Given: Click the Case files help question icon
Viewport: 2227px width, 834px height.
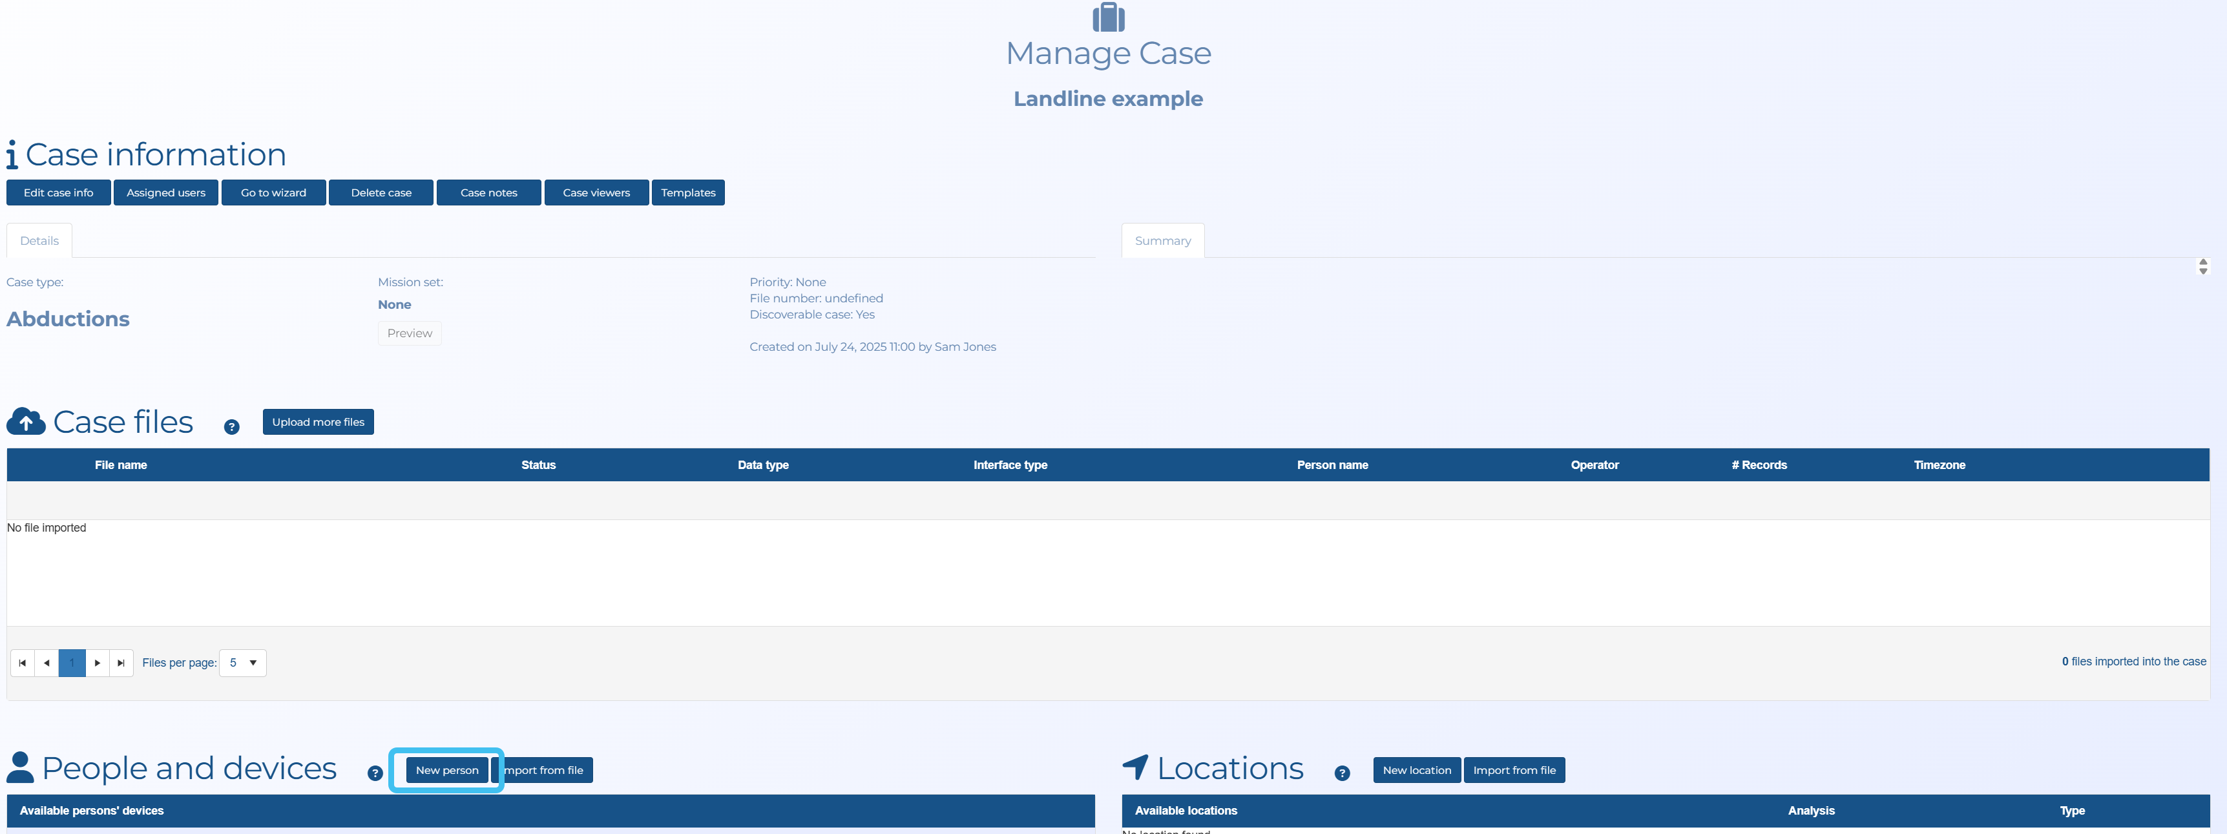Looking at the screenshot, I should (x=231, y=427).
